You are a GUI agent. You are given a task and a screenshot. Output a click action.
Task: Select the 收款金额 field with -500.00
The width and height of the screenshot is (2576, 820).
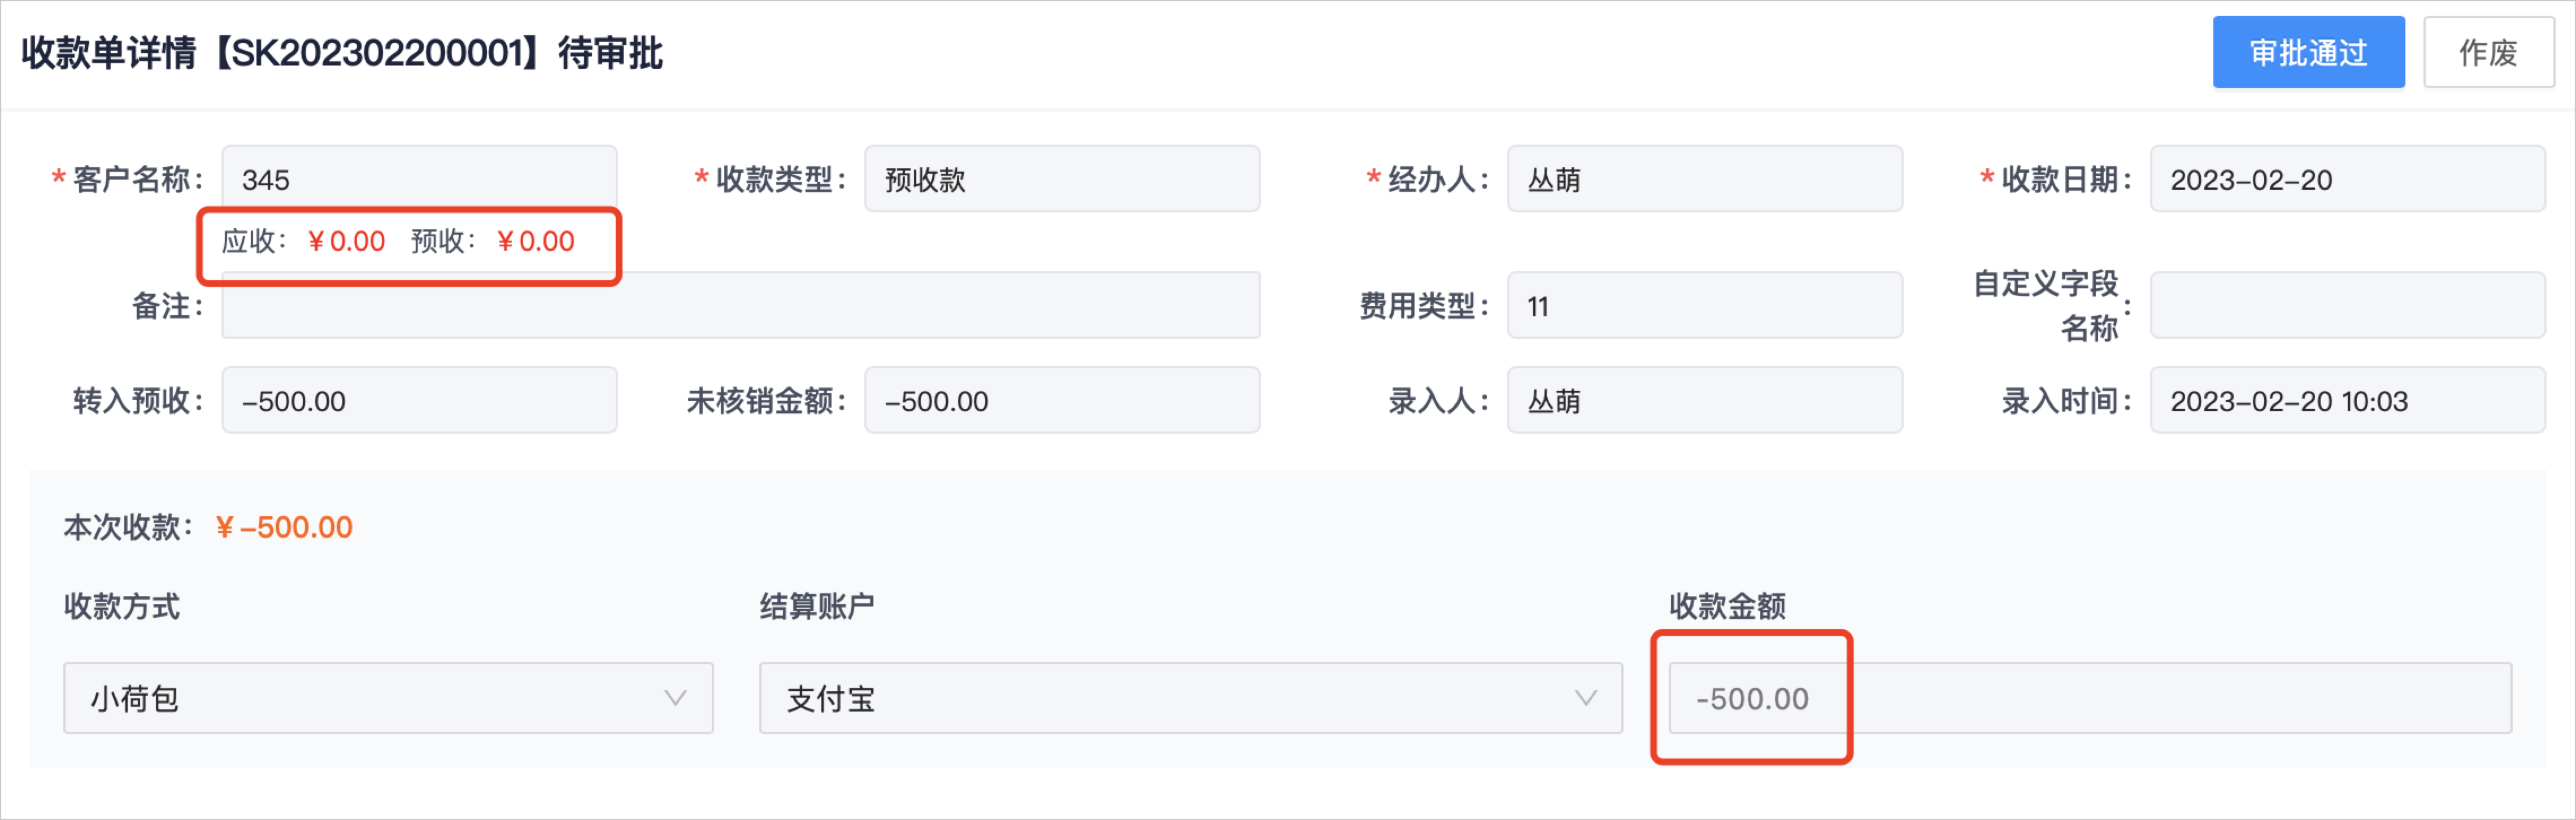click(x=2090, y=698)
